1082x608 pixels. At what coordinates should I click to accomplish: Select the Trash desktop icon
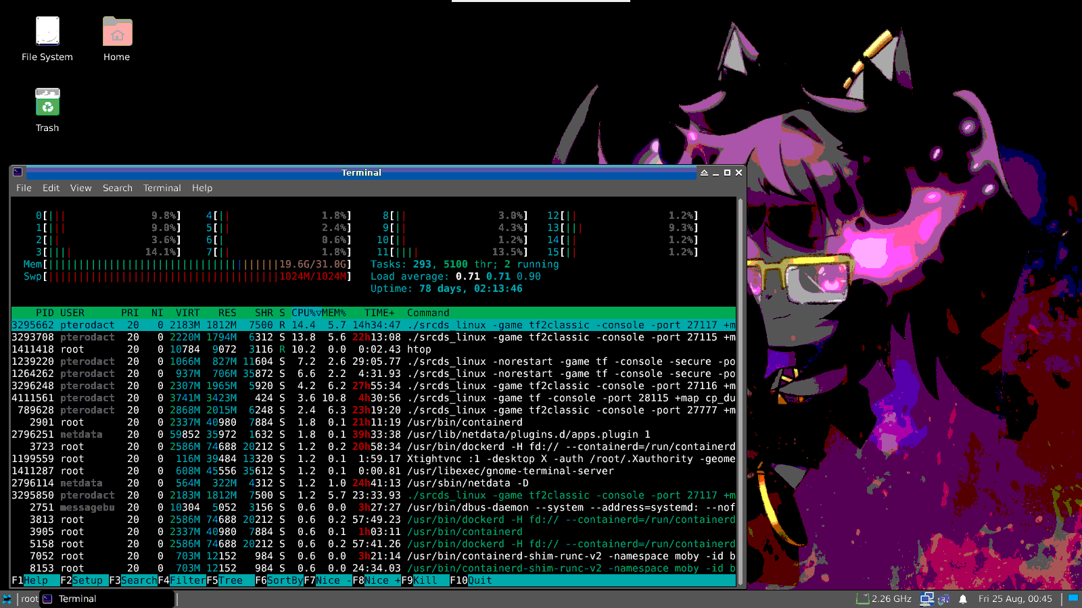(47, 110)
